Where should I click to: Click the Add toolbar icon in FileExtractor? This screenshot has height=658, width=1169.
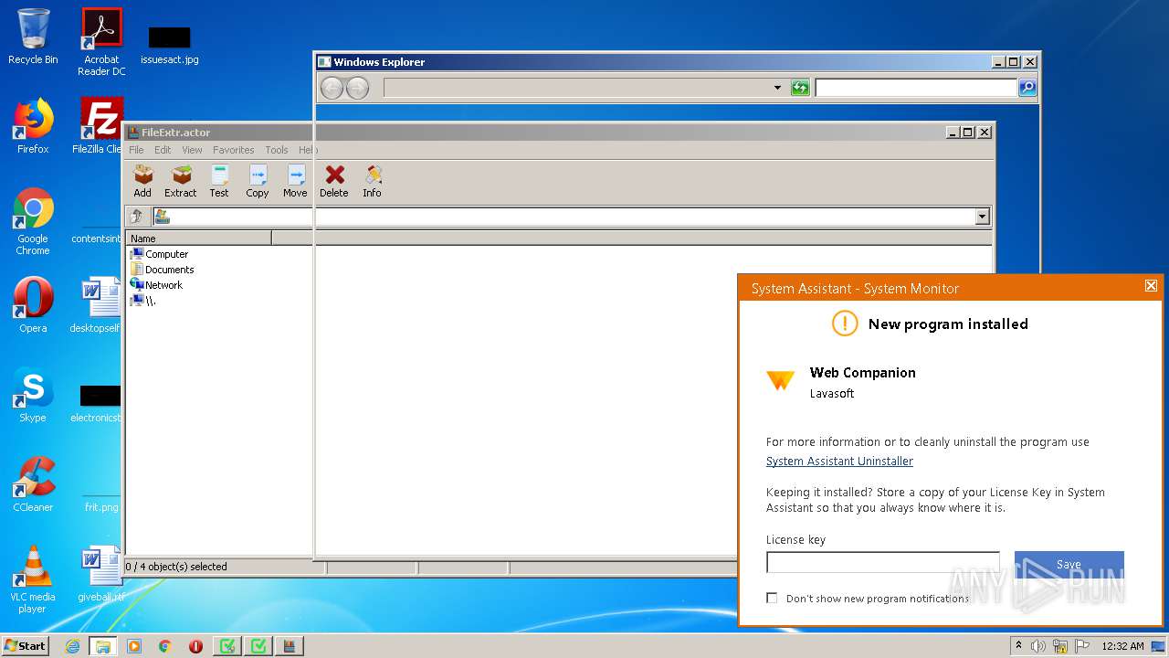(142, 180)
